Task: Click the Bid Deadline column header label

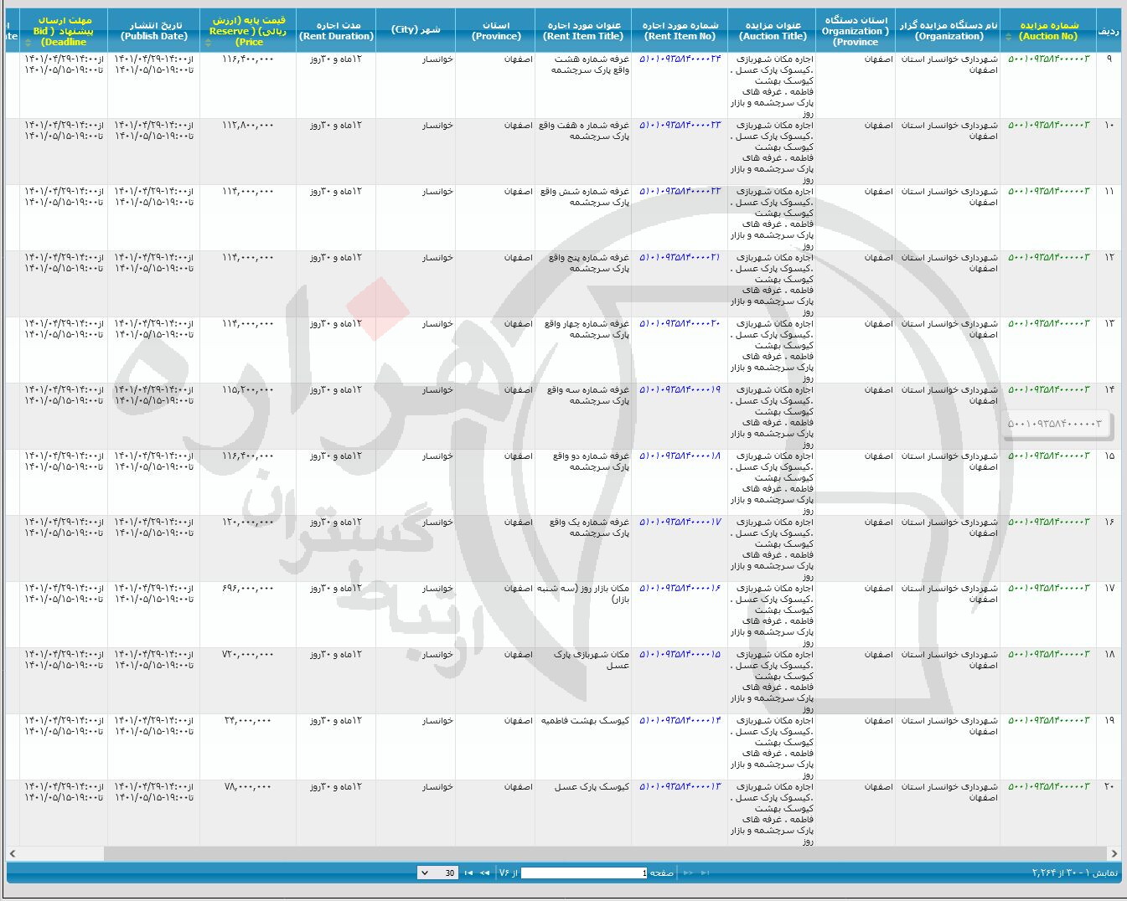Action: click(64, 31)
